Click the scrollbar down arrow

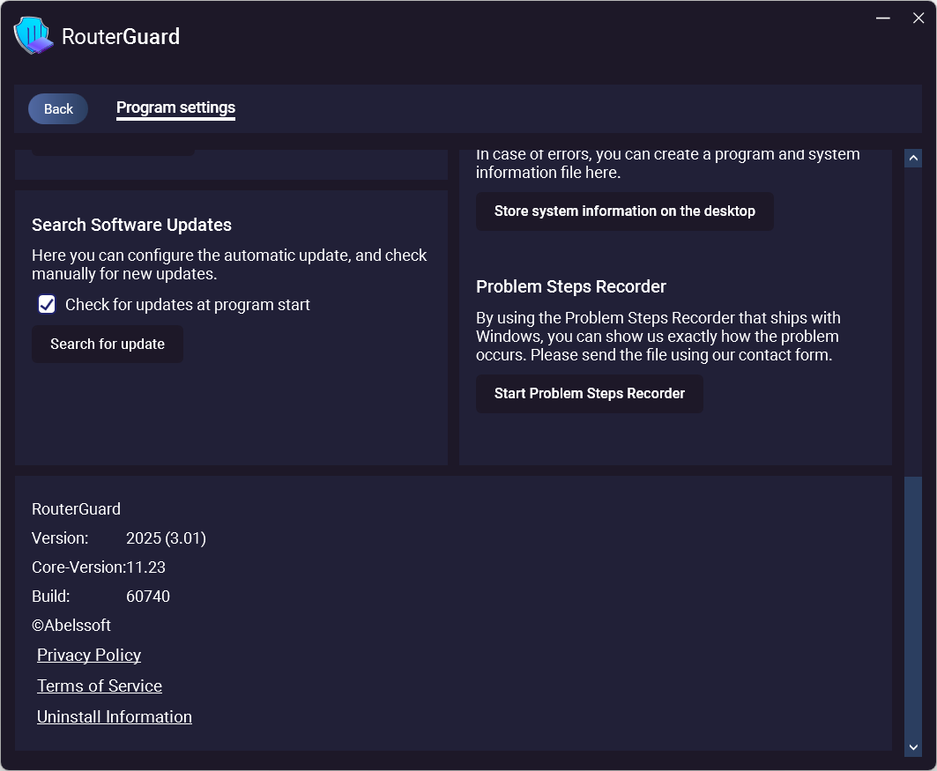[x=913, y=747]
